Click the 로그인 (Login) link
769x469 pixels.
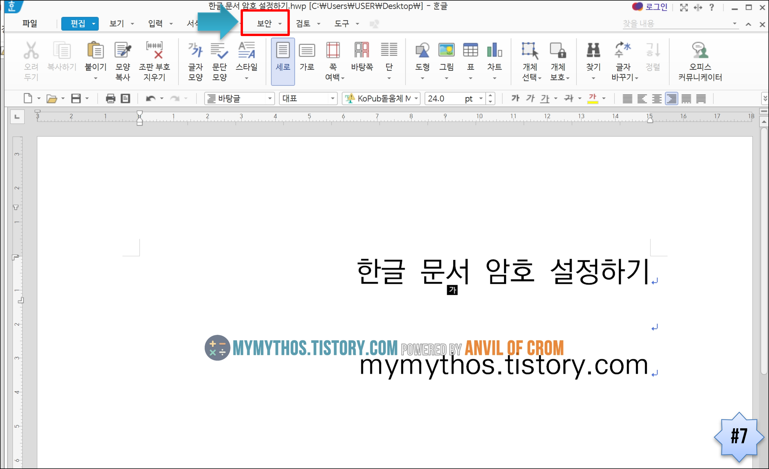[x=656, y=7]
